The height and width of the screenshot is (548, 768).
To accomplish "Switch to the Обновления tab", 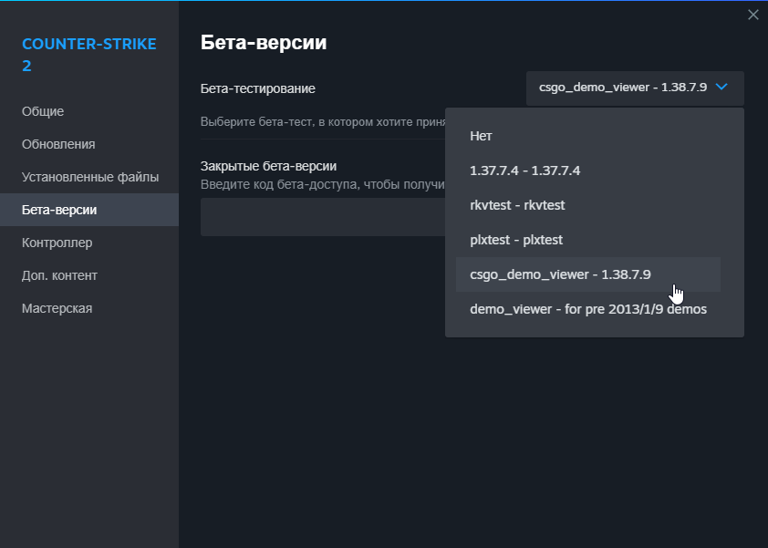I will point(89,144).
